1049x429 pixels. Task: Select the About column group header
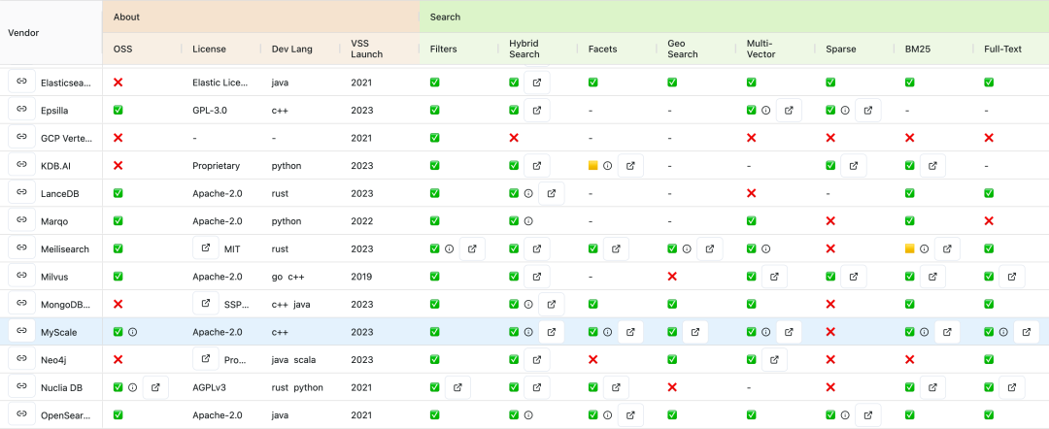pyautogui.click(x=126, y=16)
